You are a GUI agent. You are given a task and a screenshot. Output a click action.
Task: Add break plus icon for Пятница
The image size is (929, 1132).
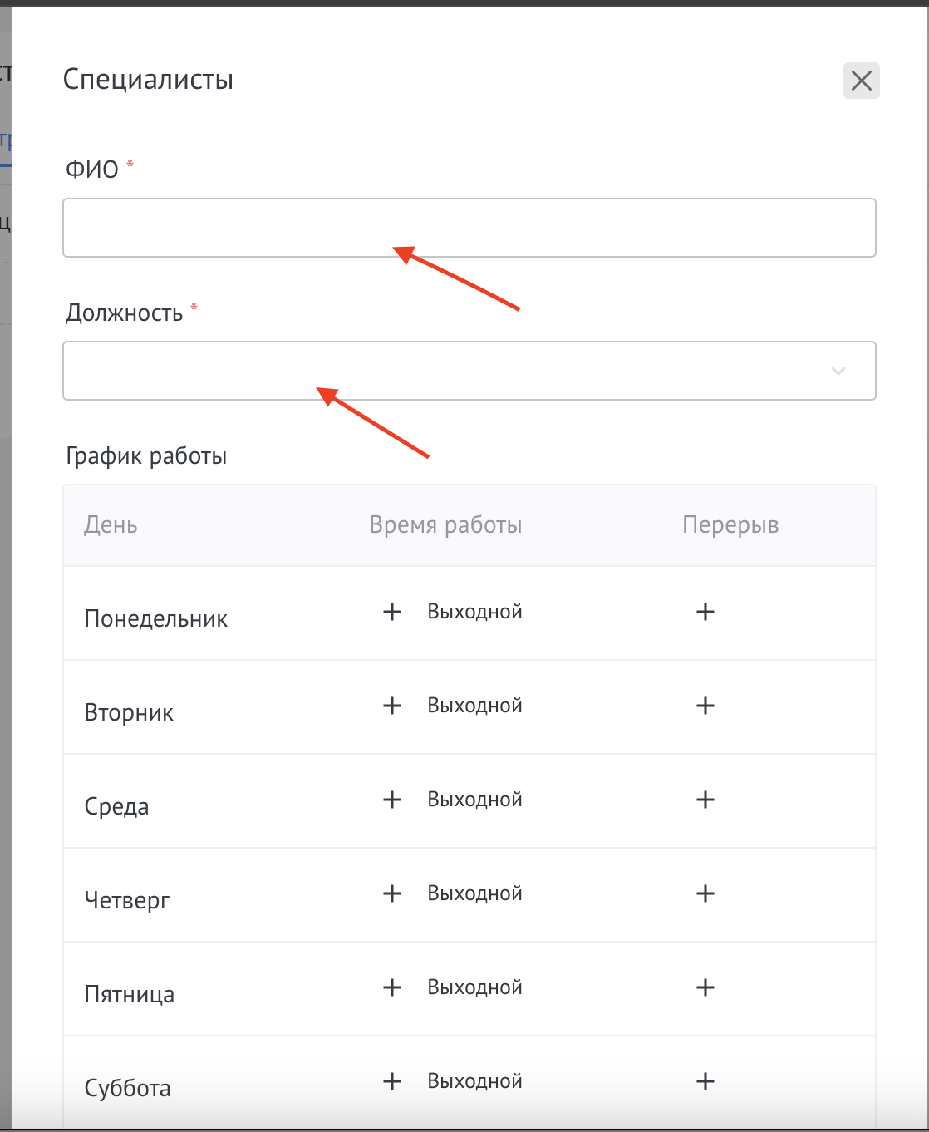705,988
